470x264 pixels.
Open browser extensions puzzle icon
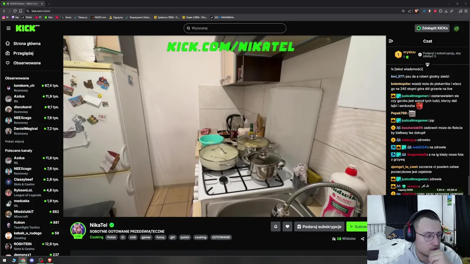coord(441,11)
